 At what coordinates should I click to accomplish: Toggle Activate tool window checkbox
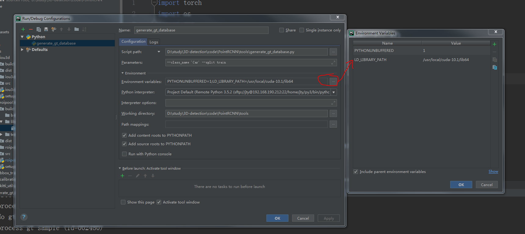pyautogui.click(x=159, y=202)
